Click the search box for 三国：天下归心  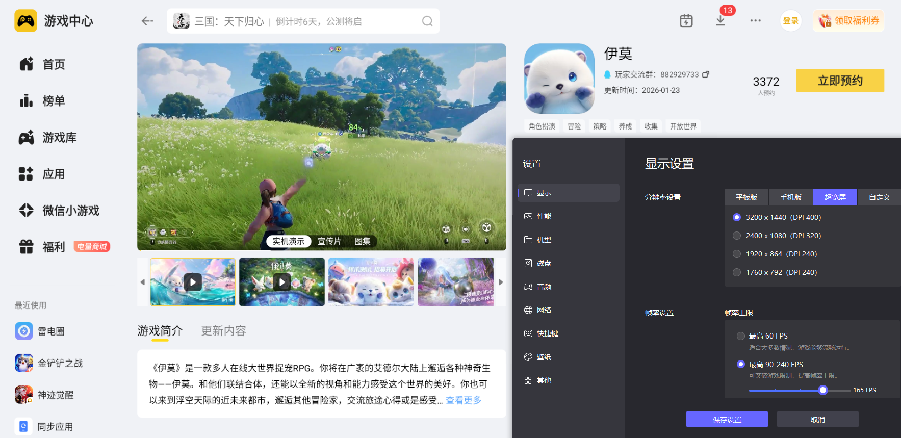(x=303, y=21)
